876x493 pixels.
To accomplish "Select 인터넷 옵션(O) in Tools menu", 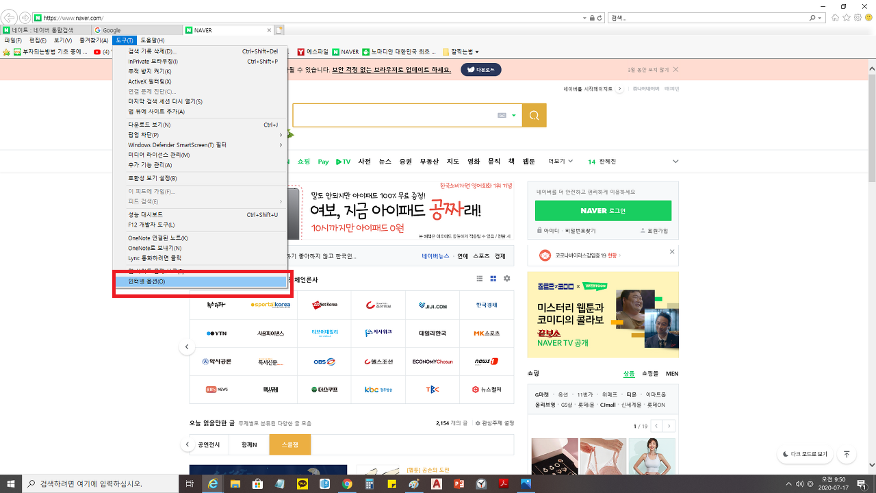I will 200,281.
